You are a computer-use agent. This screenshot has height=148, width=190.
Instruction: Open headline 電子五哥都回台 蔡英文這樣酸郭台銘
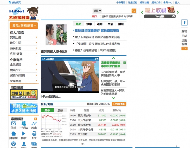[x=97, y=37]
